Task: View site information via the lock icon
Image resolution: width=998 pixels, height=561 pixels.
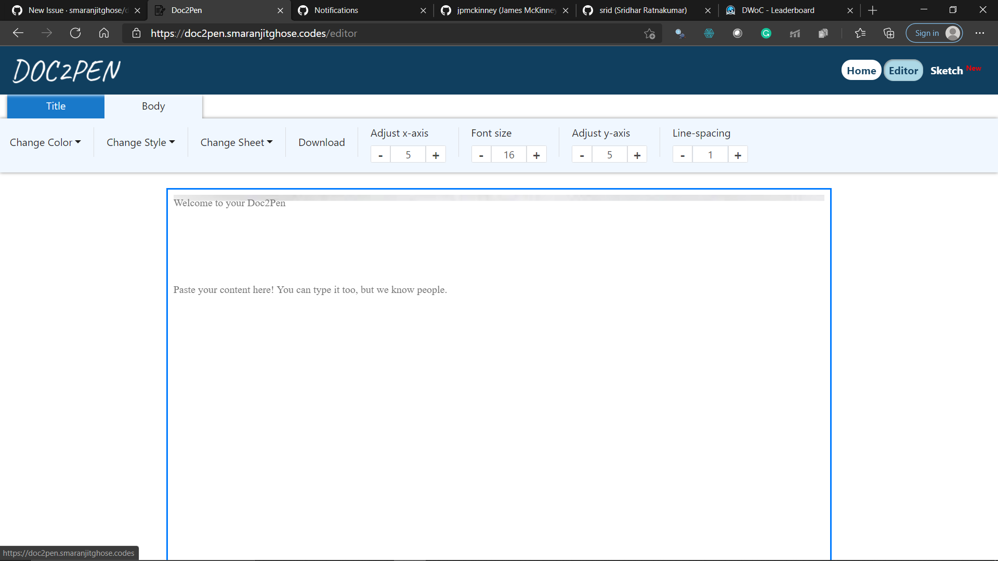Action: [x=136, y=33]
